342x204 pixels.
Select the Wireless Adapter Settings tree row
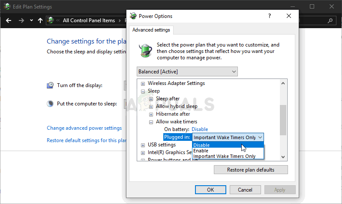coord(176,83)
